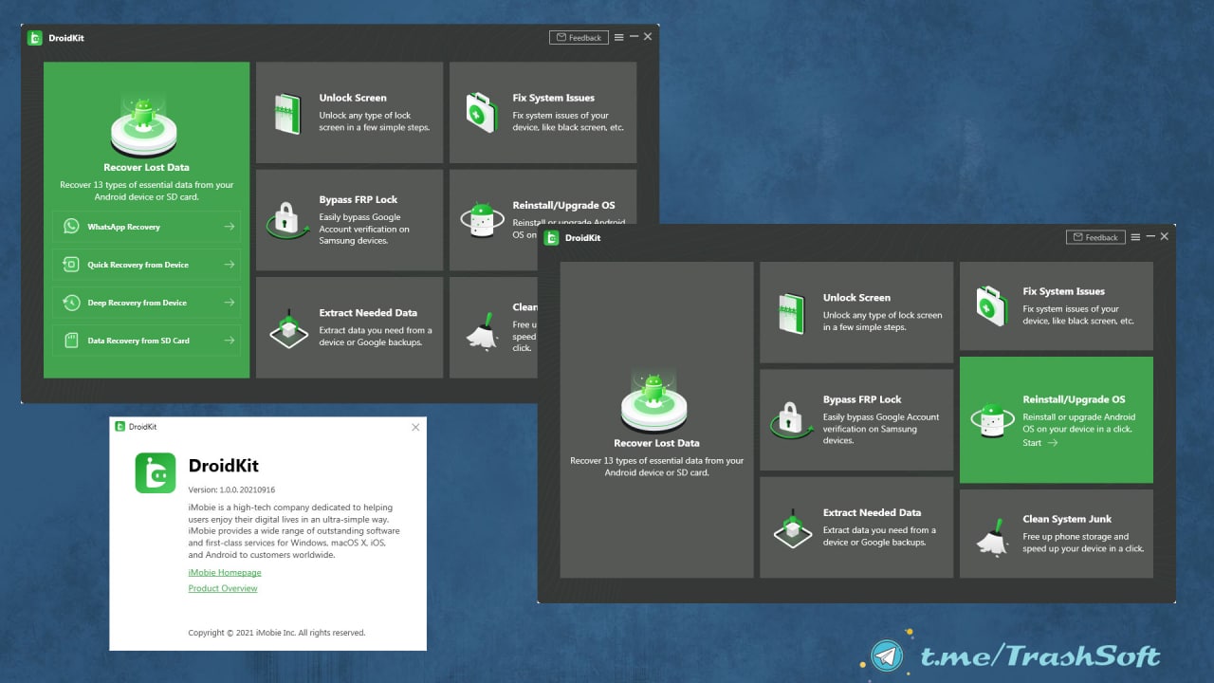Click Extract Needed Data title in back window
1214x683 pixels.
[368, 313]
